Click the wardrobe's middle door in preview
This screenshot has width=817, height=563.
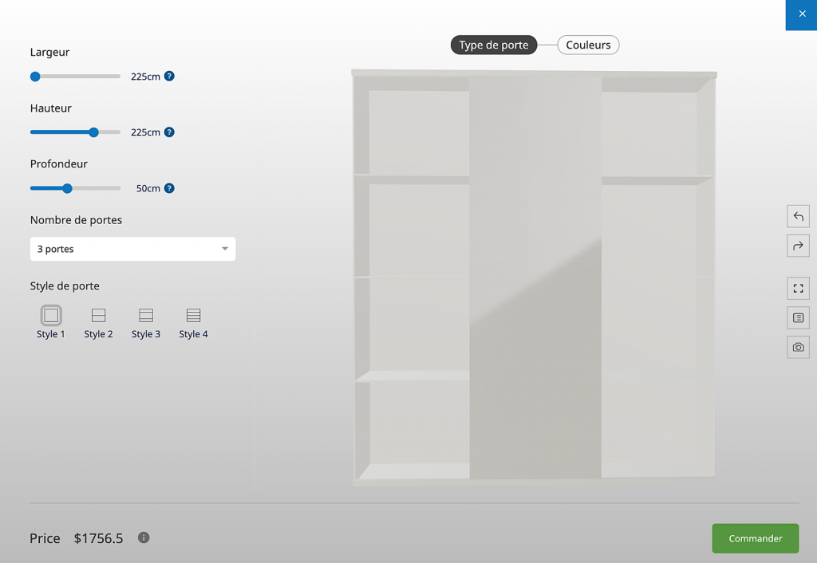[x=535, y=279]
